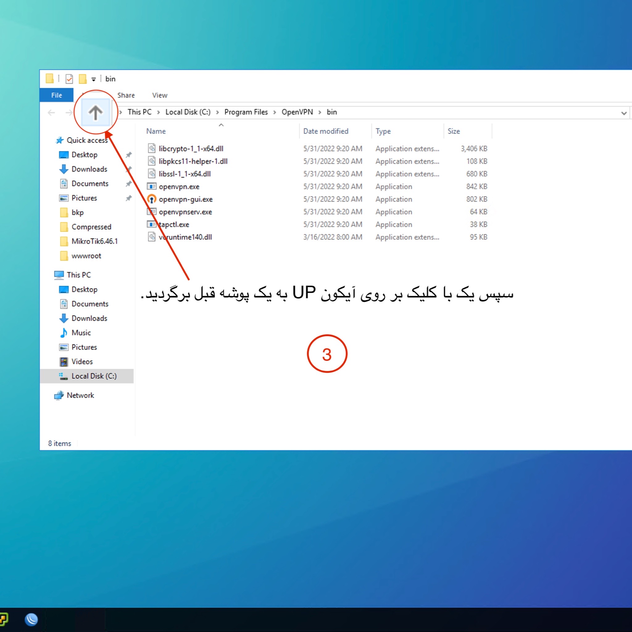Viewport: 632px width, 632px height.
Task: Open Documents icon under This PC
Action: 64,304
